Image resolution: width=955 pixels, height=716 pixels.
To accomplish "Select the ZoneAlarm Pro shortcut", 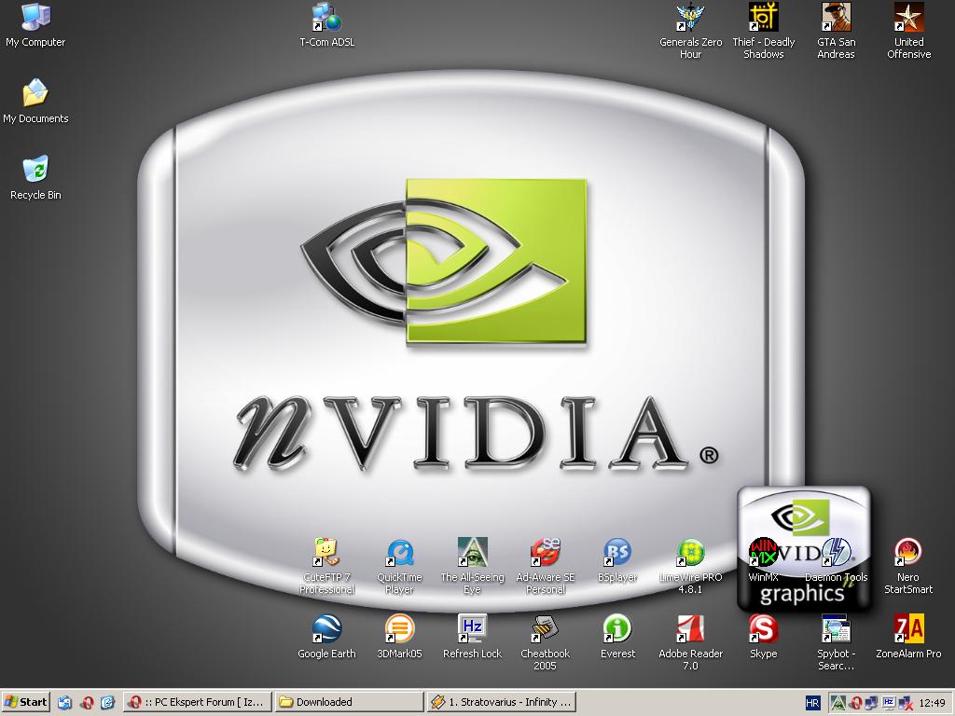I will 908,636.
